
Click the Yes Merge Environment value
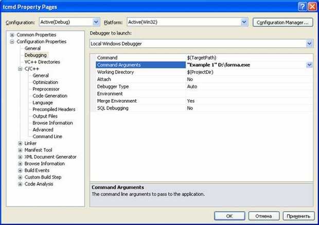point(191,101)
